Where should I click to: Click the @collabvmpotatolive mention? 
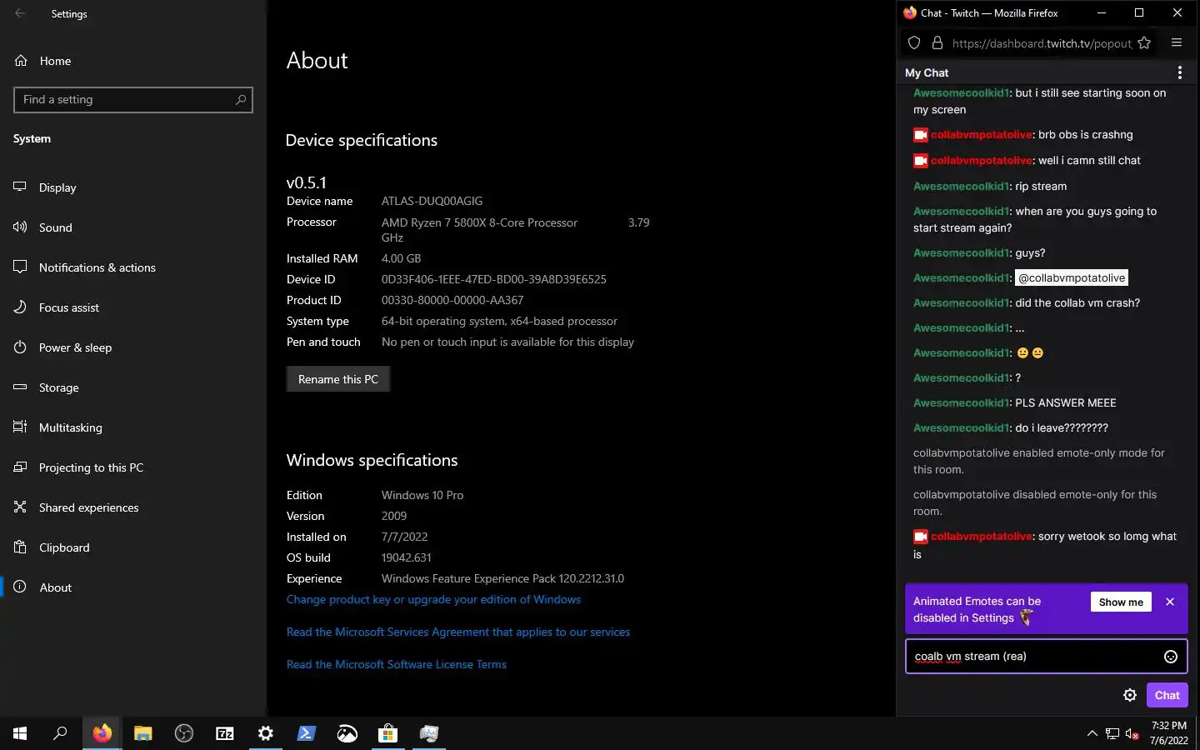click(x=1072, y=277)
